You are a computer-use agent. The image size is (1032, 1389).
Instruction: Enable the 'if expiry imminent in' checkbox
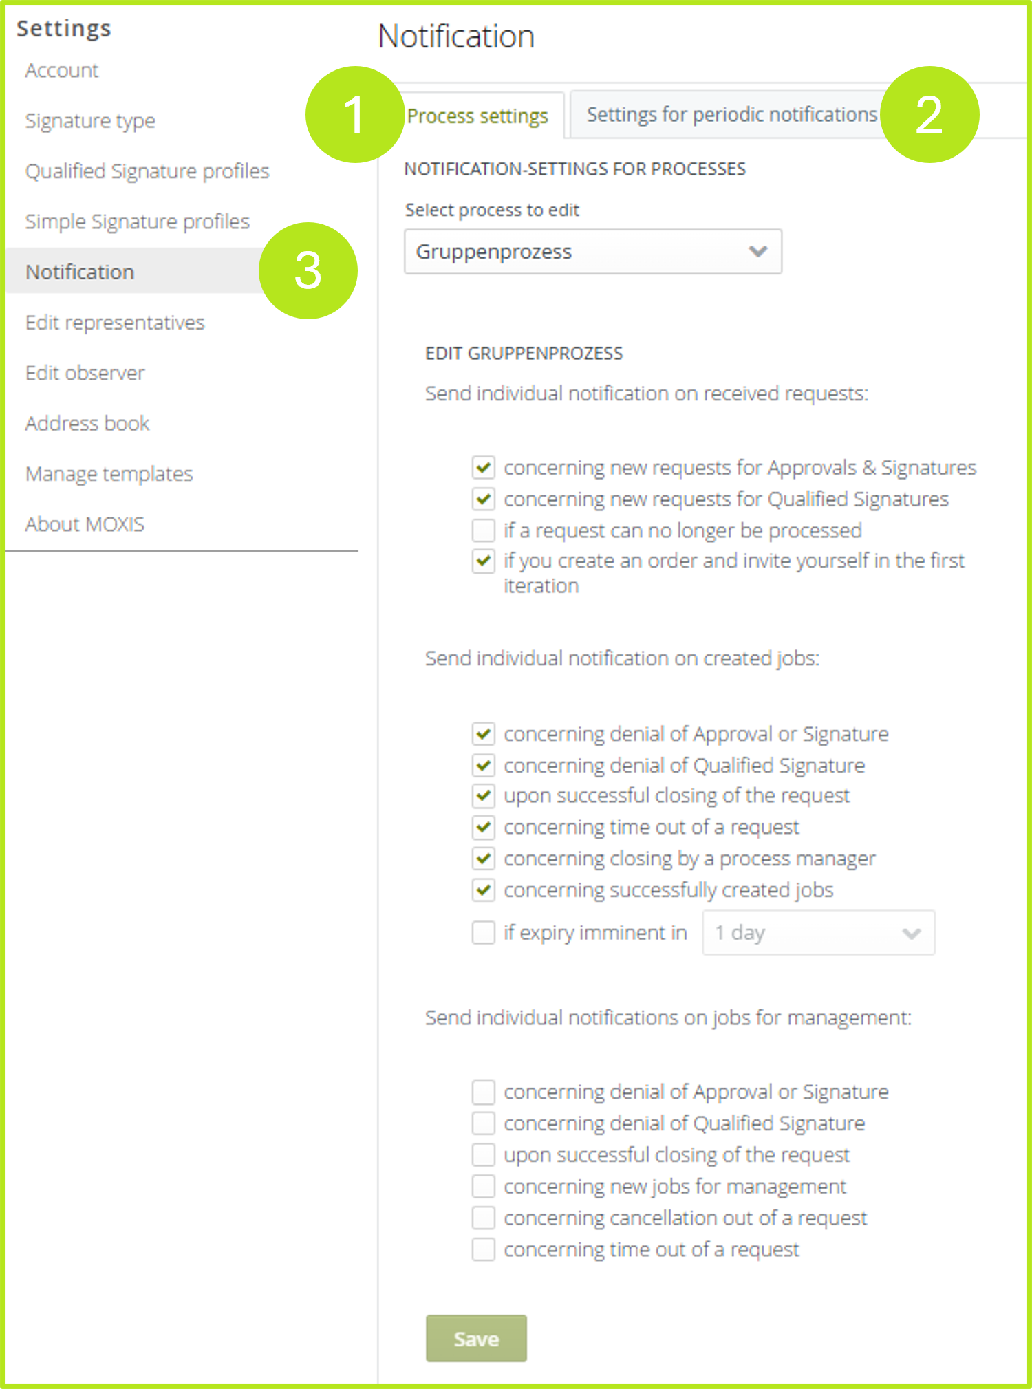pos(484,933)
